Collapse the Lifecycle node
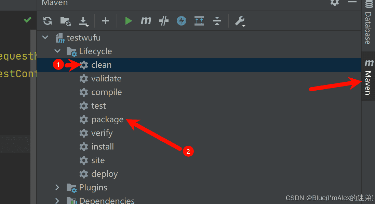 pyautogui.click(x=57, y=51)
